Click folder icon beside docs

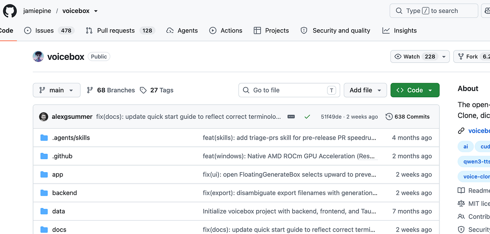click(x=44, y=230)
